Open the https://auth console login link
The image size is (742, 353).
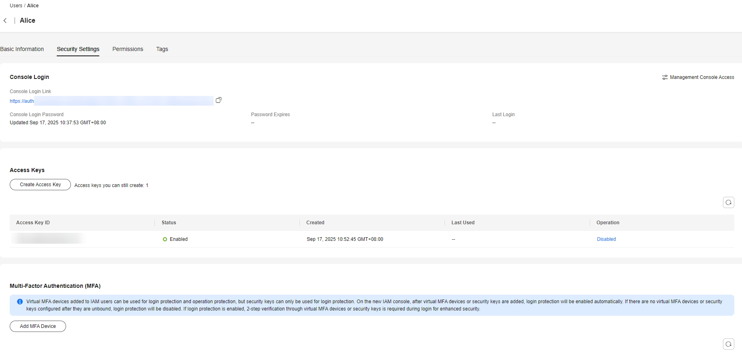(x=22, y=101)
